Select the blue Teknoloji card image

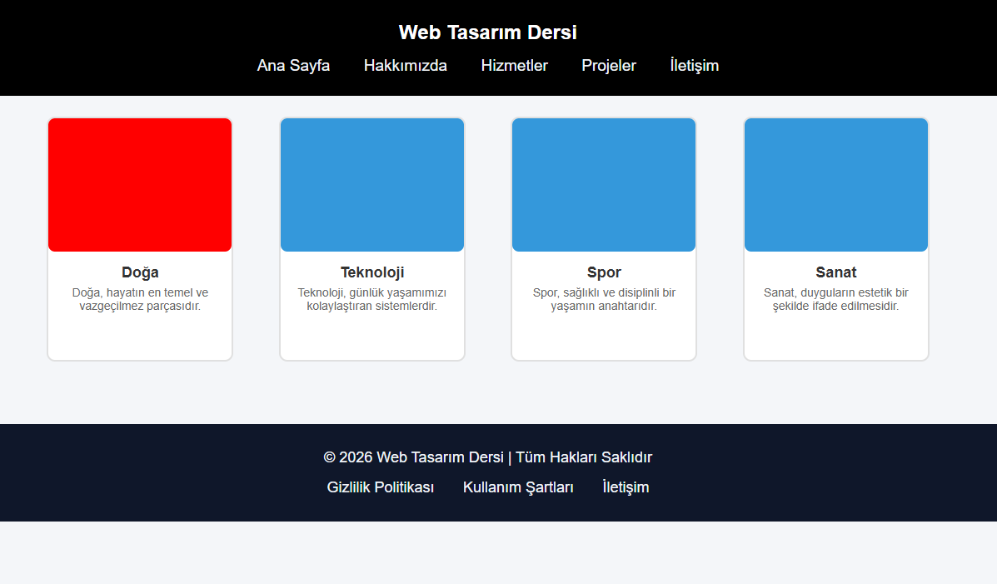click(372, 185)
